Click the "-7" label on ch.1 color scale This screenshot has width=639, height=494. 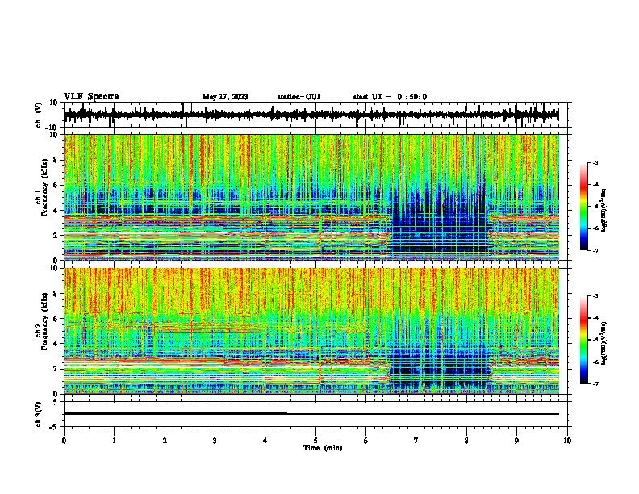(x=595, y=250)
